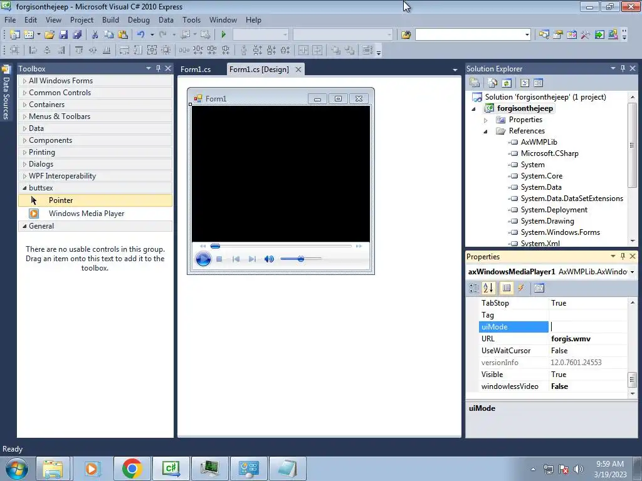Click the media player Stop button
Image resolution: width=642 pixels, height=481 pixels.
(219, 259)
